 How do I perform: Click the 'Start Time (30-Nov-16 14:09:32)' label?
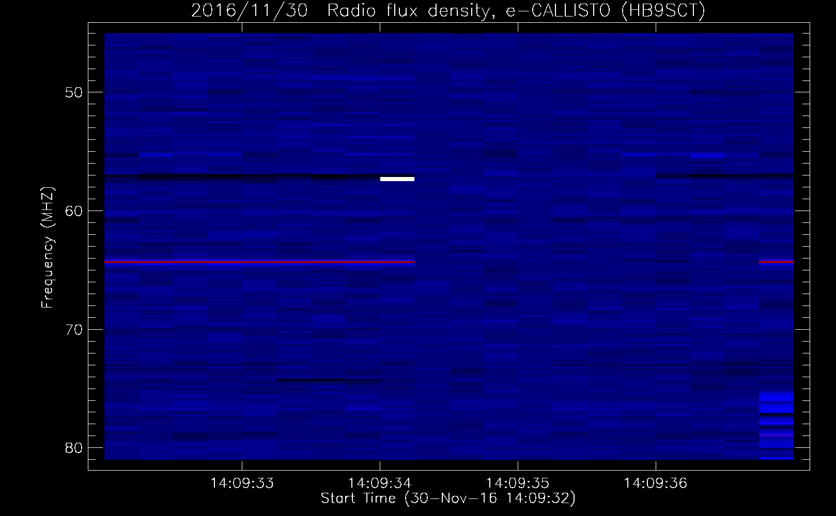pyautogui.click(x=448, y=498)
